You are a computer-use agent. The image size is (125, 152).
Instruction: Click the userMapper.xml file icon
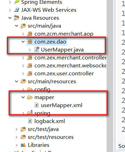pyautogui.click(x=37, y=105)
